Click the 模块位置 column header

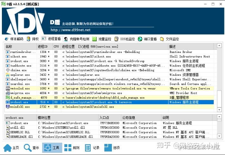point(67,118)
